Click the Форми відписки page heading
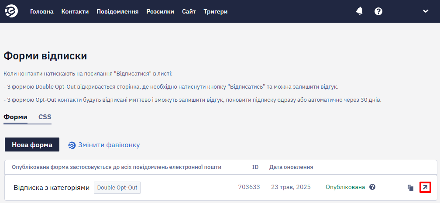This screenshot has width=440, height=203. pyautogui.click(x=45, y=56)
